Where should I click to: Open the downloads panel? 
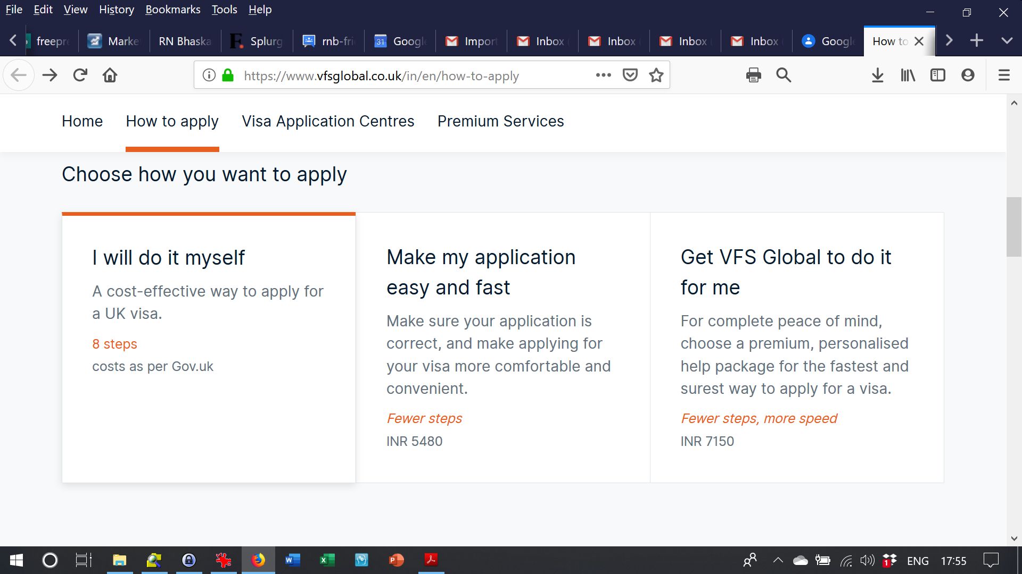pos(878,75)
